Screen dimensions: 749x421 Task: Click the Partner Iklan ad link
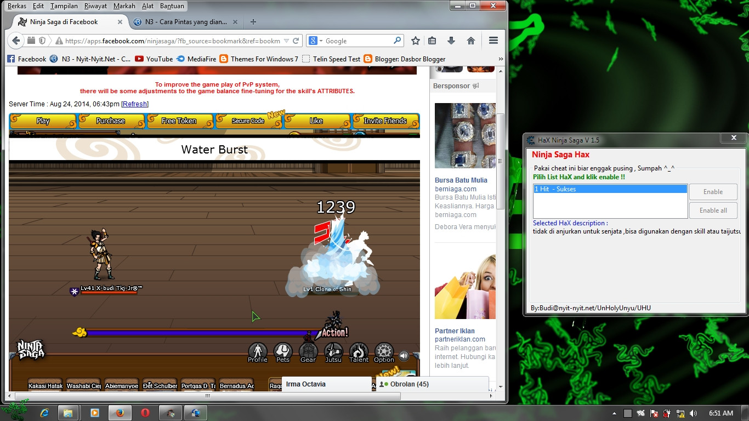(x=455, y=331)
